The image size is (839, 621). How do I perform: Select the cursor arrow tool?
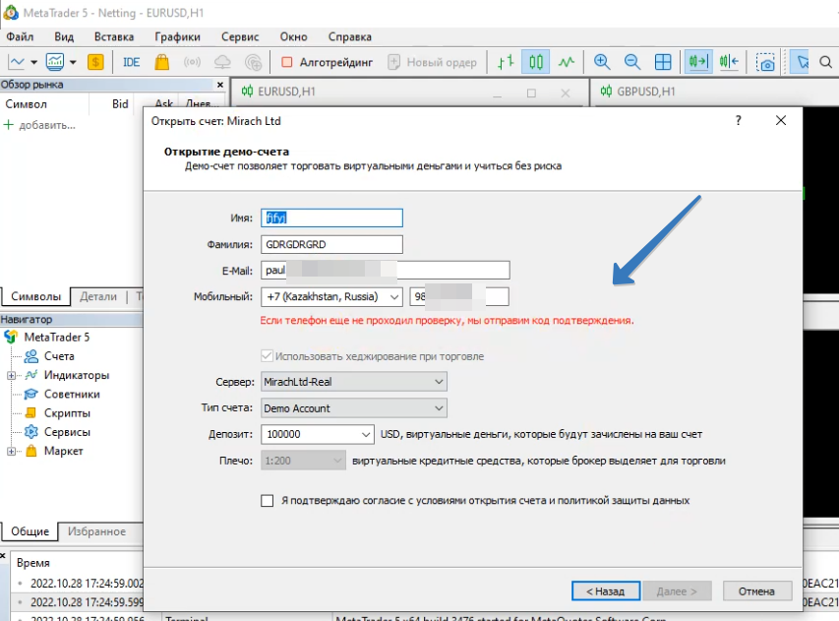tap(801, 62)
